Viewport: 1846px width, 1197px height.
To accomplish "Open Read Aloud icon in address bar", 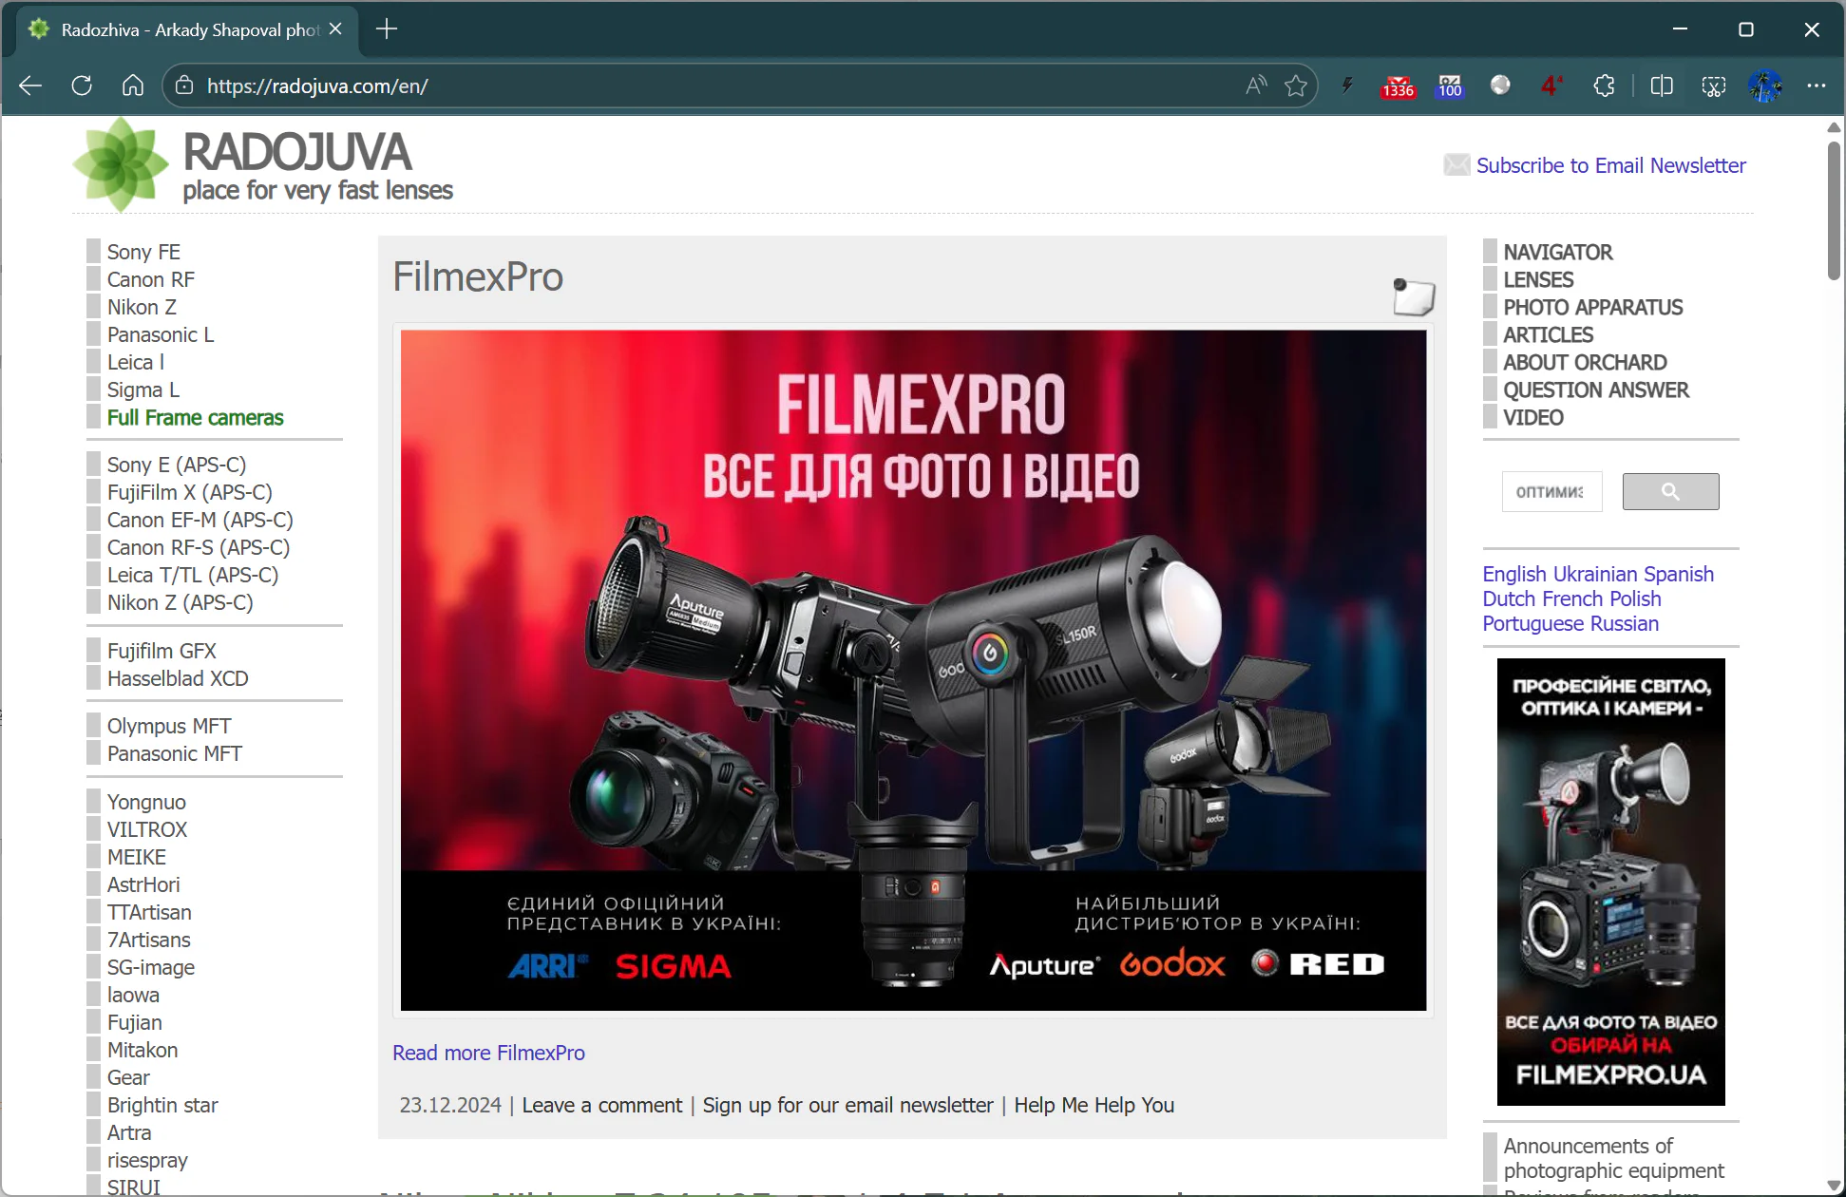I will tap(1255, 85).
